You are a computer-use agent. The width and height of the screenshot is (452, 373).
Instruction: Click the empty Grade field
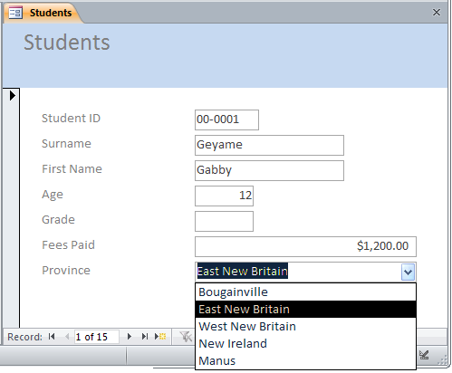(224, 221)
